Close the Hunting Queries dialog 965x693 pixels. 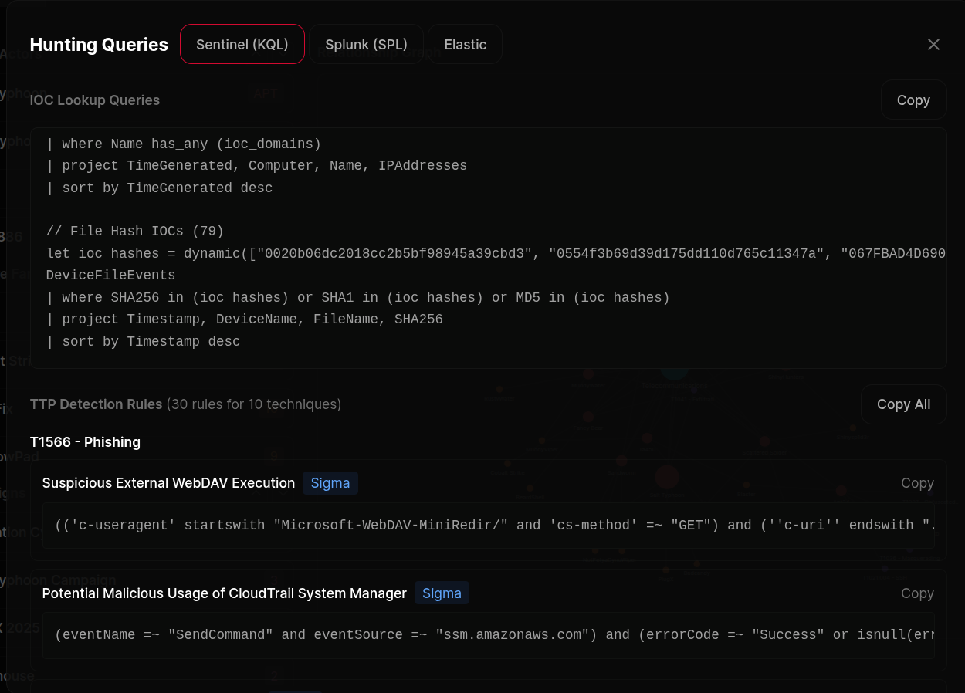933,45
